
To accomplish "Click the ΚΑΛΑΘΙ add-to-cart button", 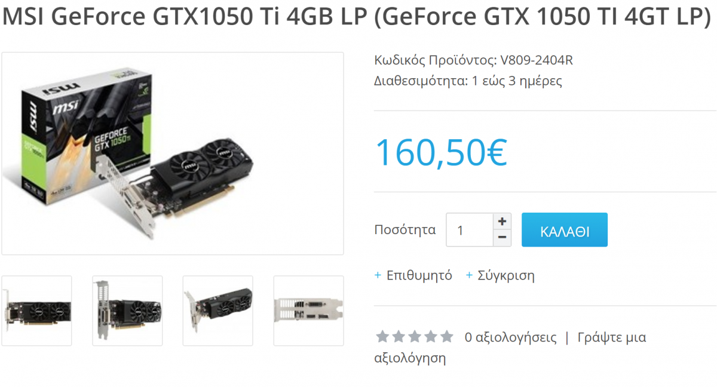I will [x=565, y=230].
